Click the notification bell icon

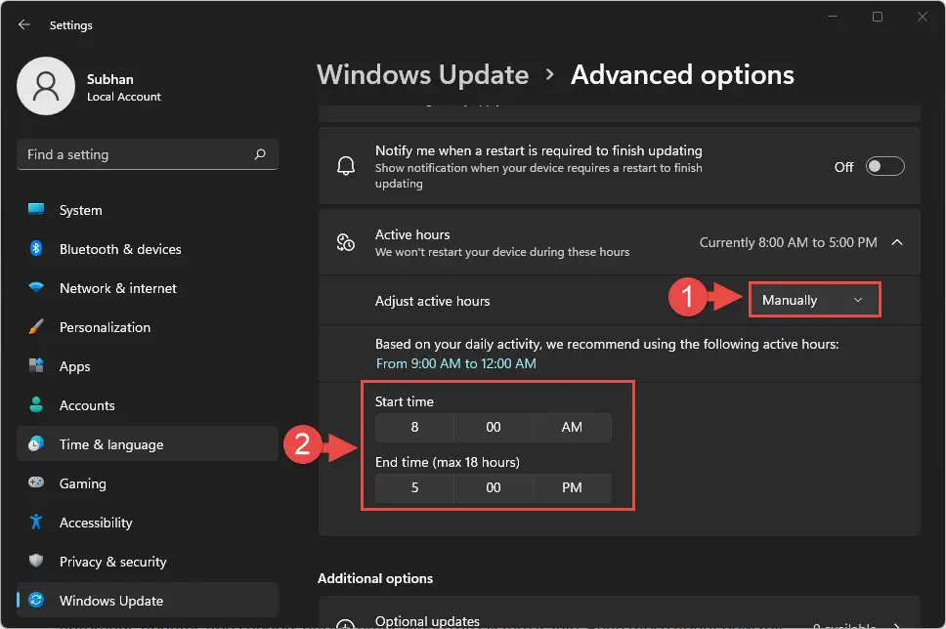tap(346, 166)
